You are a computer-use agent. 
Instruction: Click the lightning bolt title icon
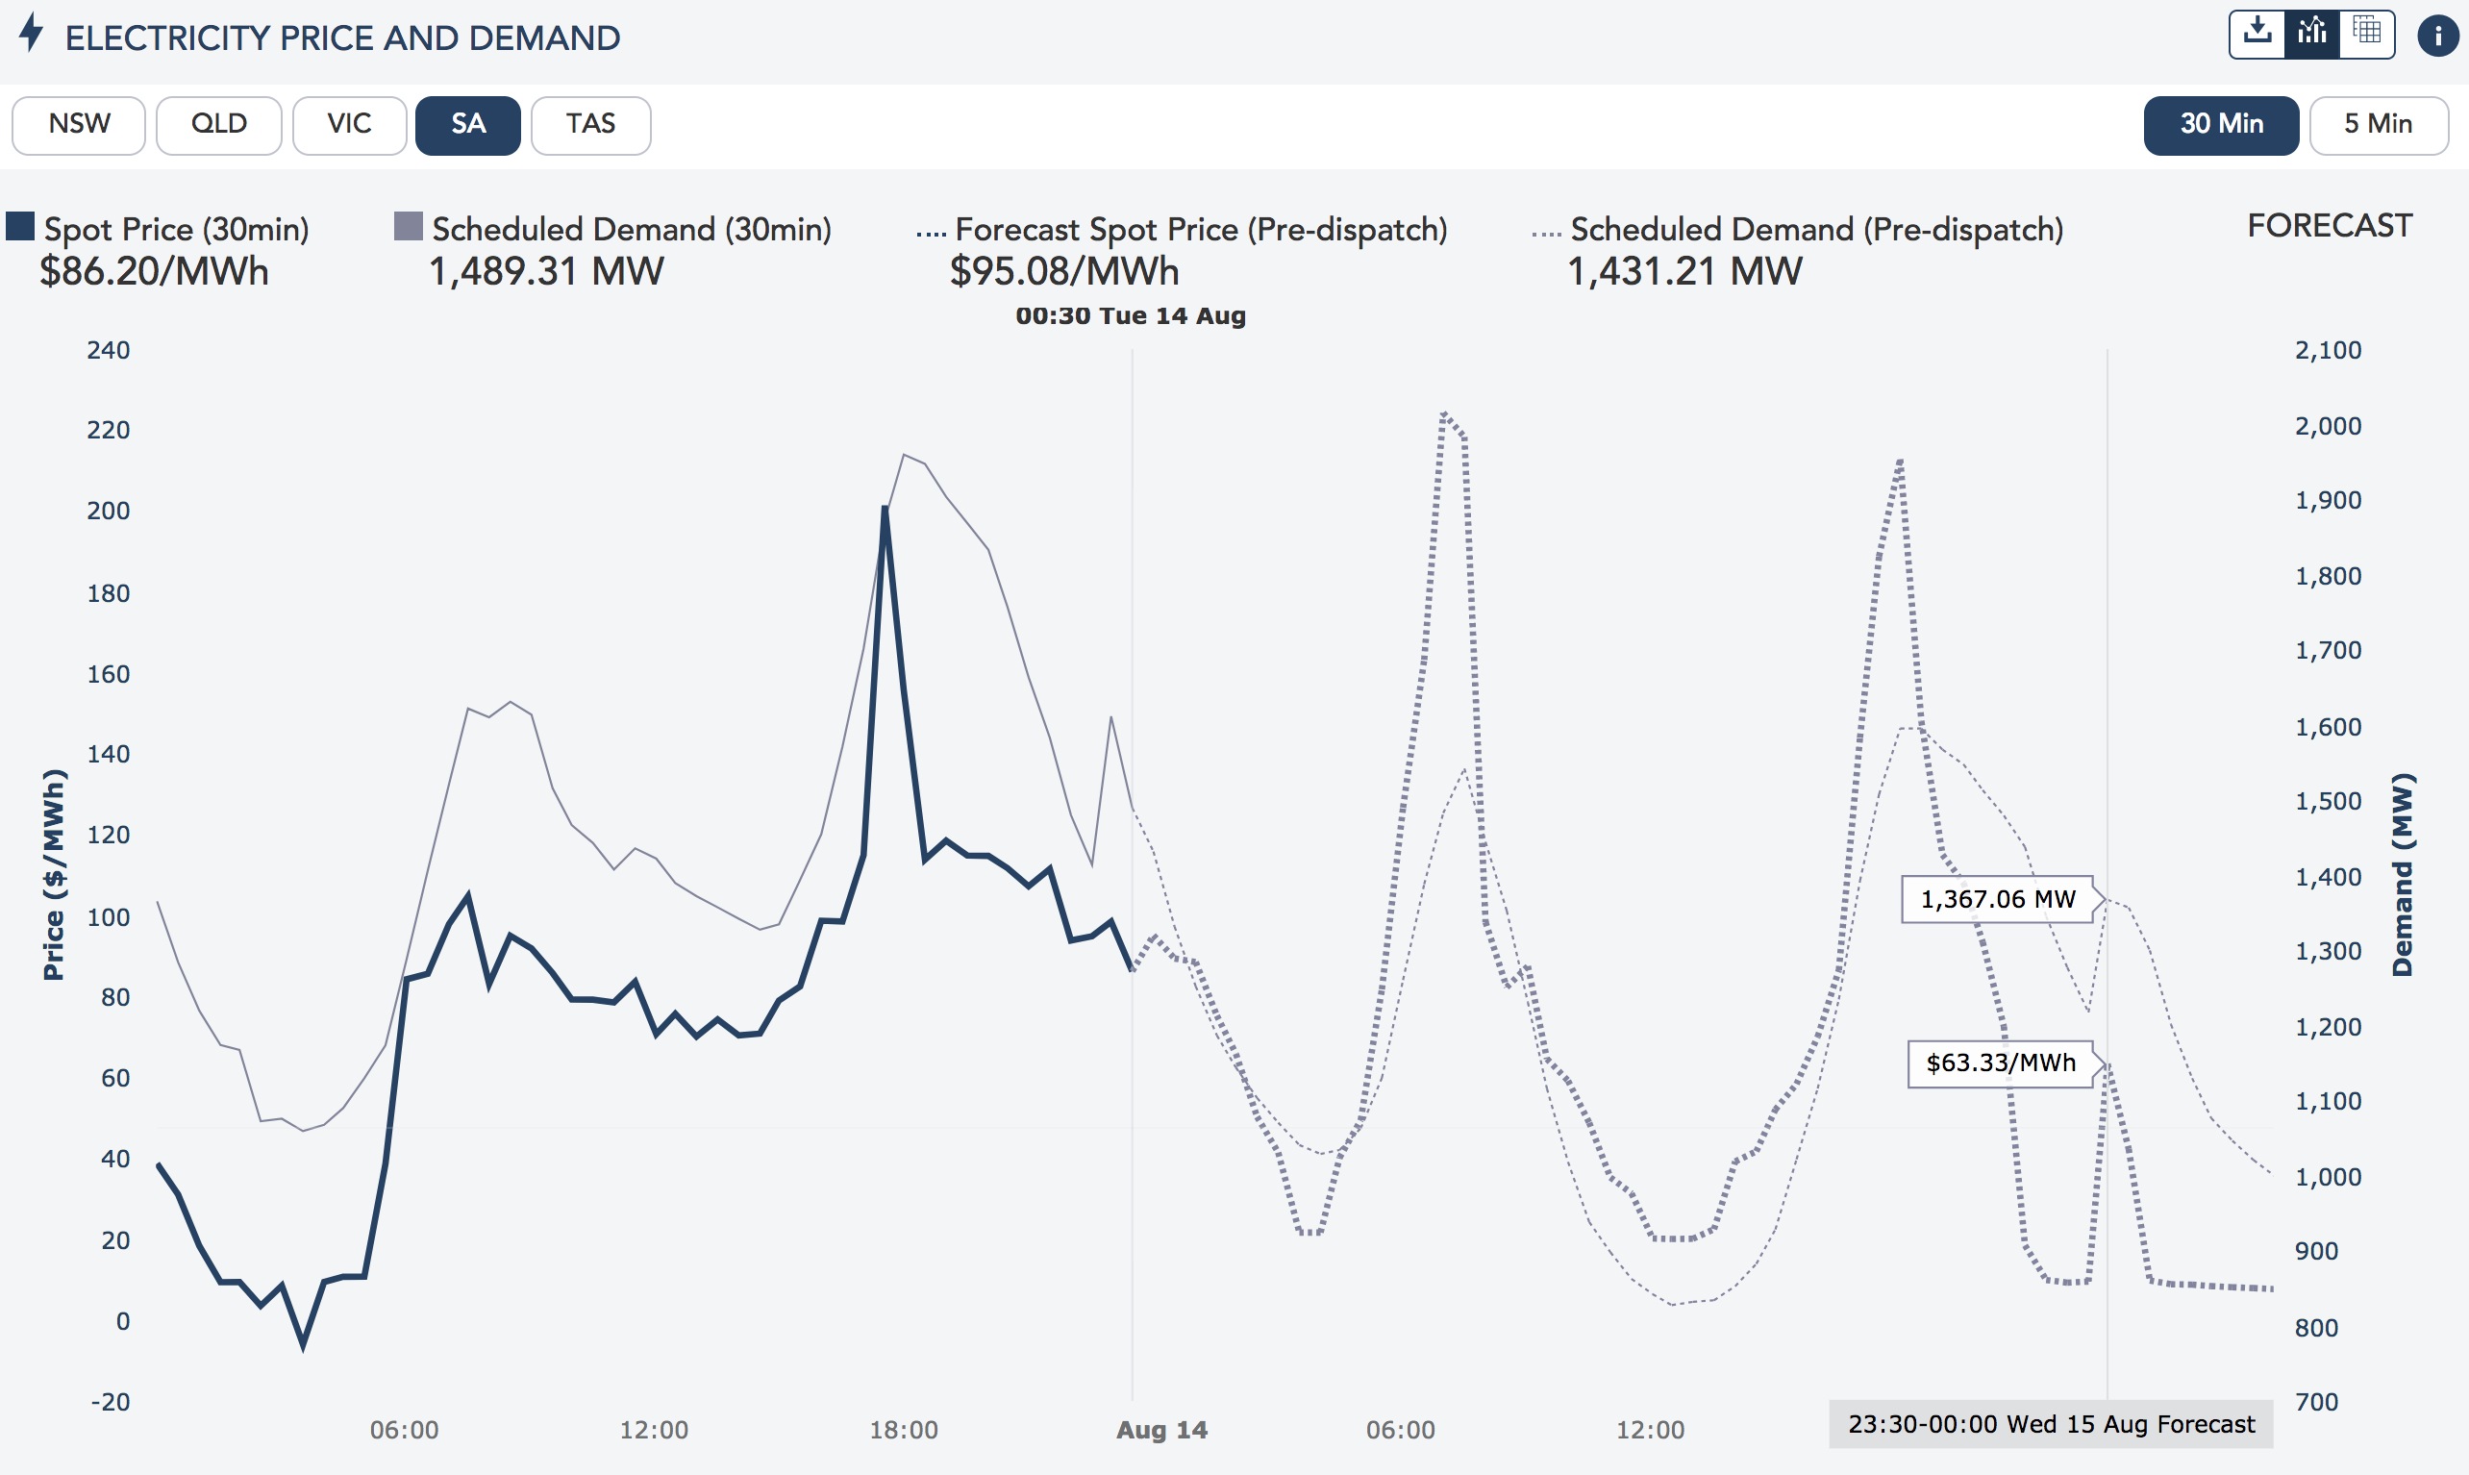tap(32, 32)
